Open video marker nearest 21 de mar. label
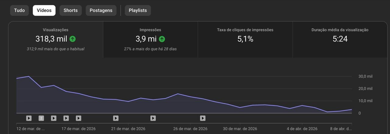390x134 pixels. coord(116,118)
